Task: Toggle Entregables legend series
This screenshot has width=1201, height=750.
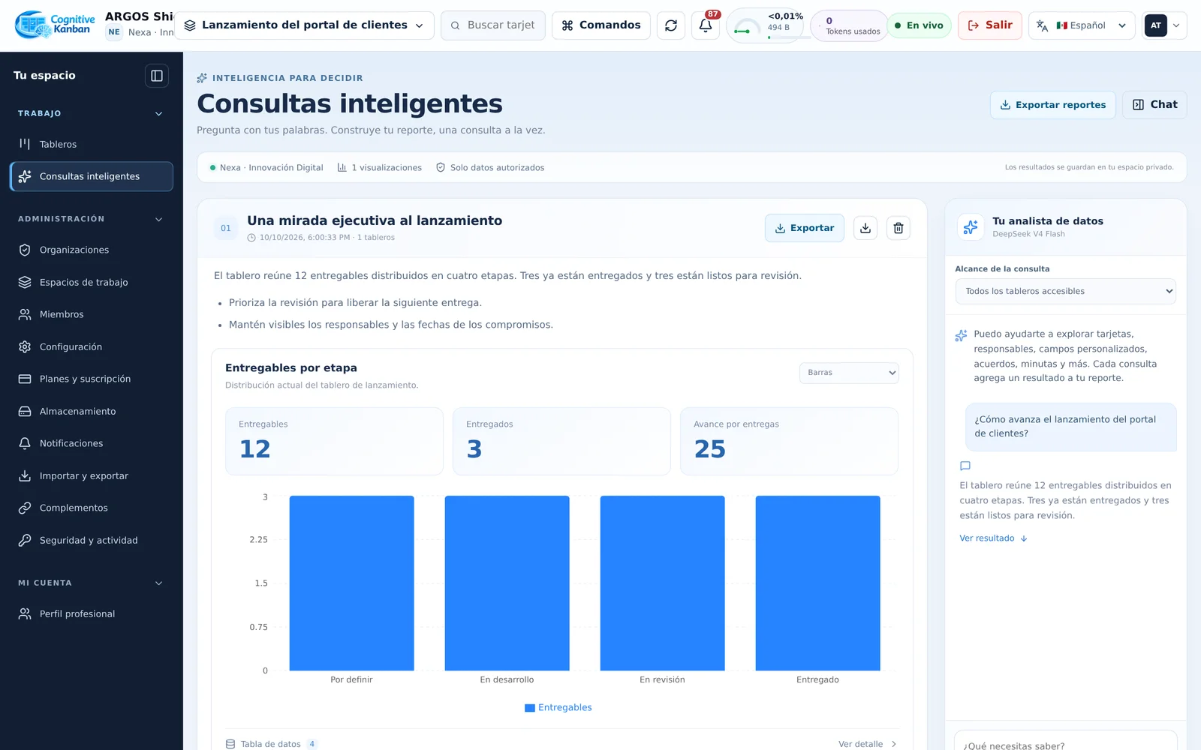Action: (558, 707)
